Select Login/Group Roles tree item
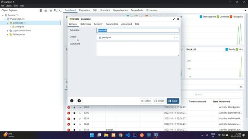 22,31
